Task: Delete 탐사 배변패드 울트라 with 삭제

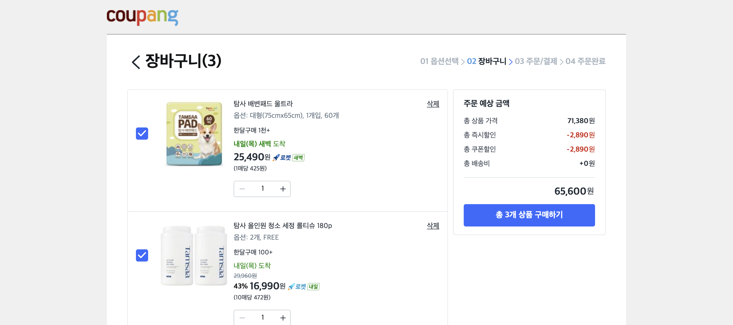Action: [433, 104]
